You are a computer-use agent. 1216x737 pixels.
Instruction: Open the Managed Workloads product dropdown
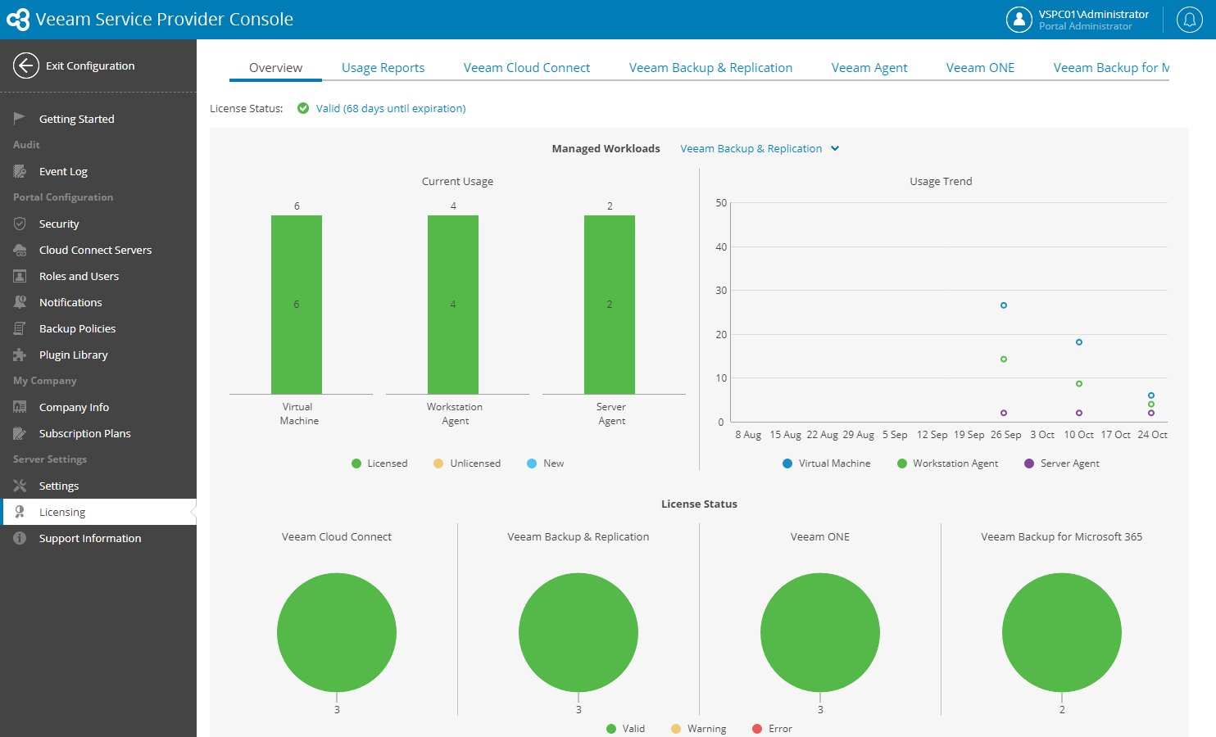pos(760,148)
